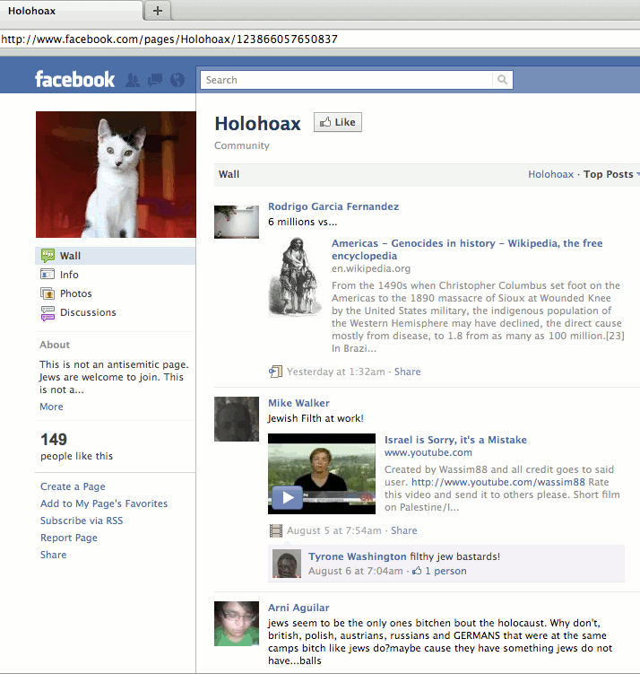Click the Discussions chat icon
This screenshot has width=640, height=674.
[48, 313]
